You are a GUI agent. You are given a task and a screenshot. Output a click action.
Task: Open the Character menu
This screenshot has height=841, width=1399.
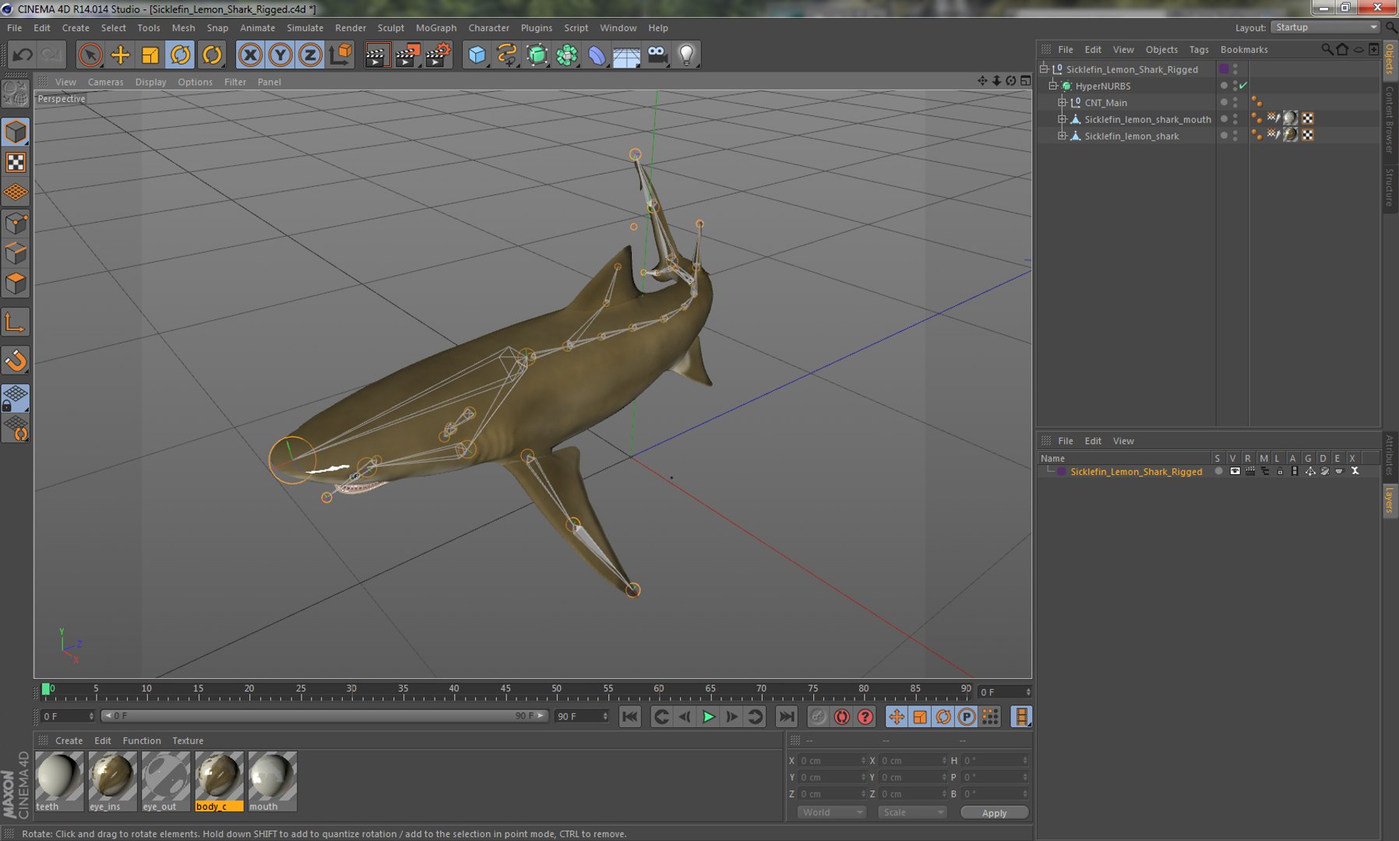pyautogui.click(x=488, y=27)
